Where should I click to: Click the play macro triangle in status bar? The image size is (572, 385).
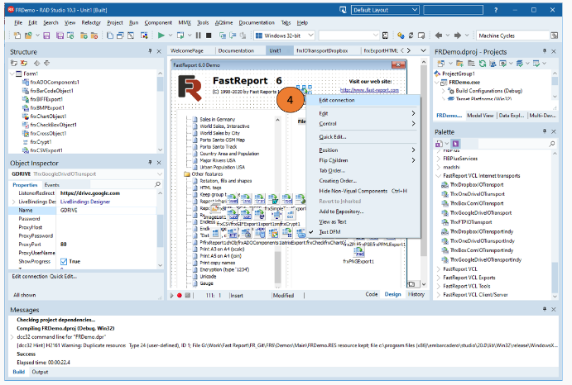pos(171,296)
